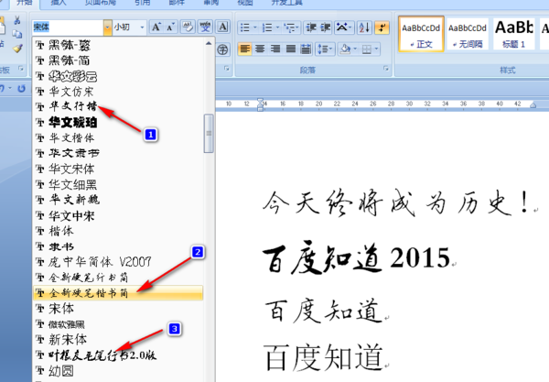Click the borders grid icon
Image resolution: width=549 pixels, height=382 pixels.
click(x=367, y=49)
